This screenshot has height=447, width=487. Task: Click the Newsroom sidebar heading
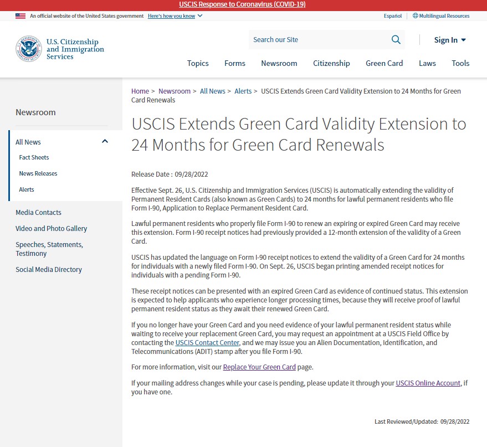[x=35, y=112]
